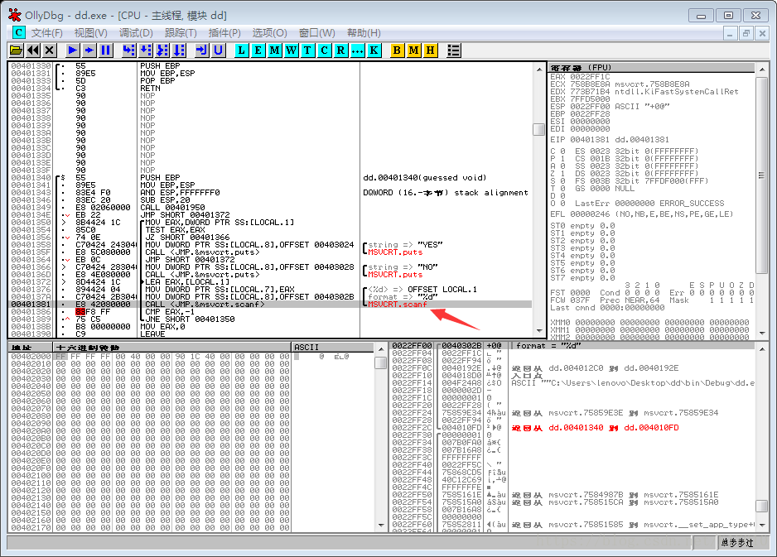Open the 帮助(H) menu
The width and height of the screenshot is (777, 557).
(x=364, y=32)
